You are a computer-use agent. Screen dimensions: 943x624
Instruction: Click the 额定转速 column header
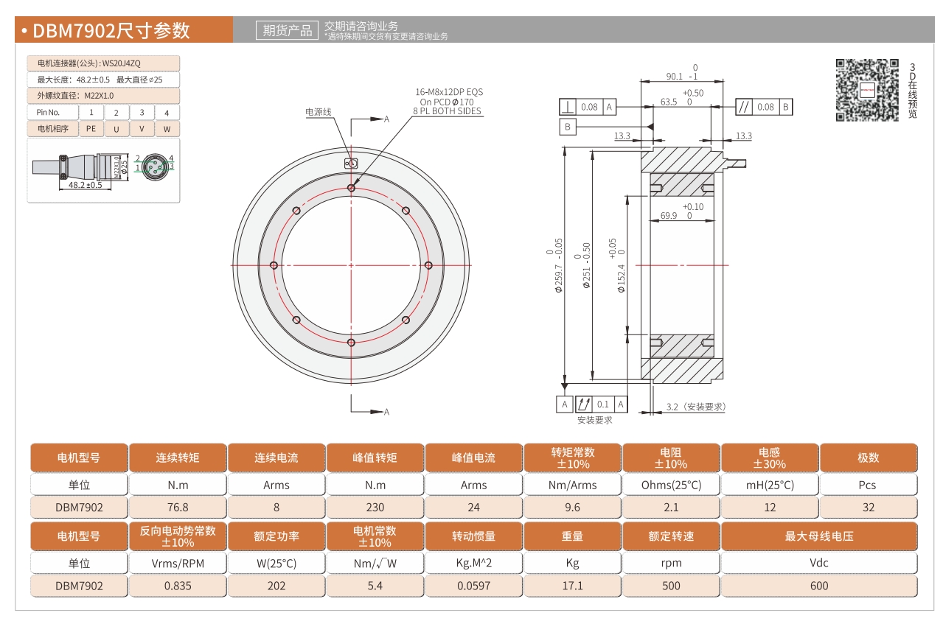tap(672, 536)
